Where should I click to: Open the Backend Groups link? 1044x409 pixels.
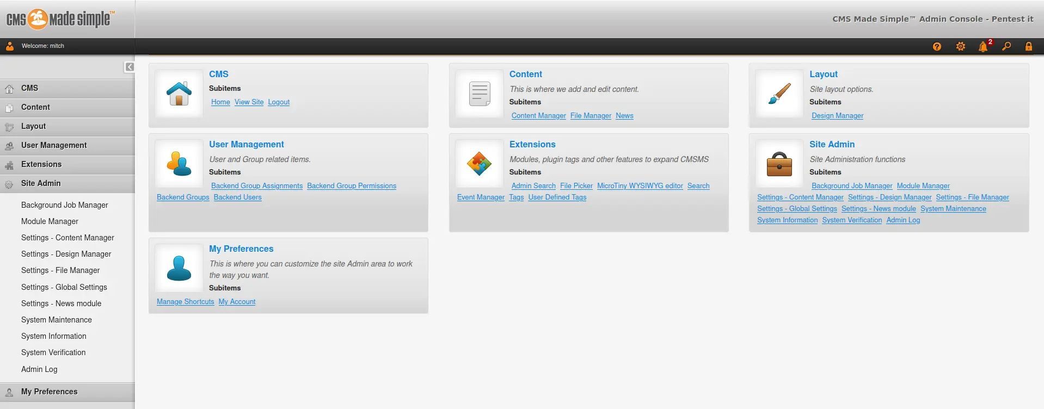[x=183, y=197]
